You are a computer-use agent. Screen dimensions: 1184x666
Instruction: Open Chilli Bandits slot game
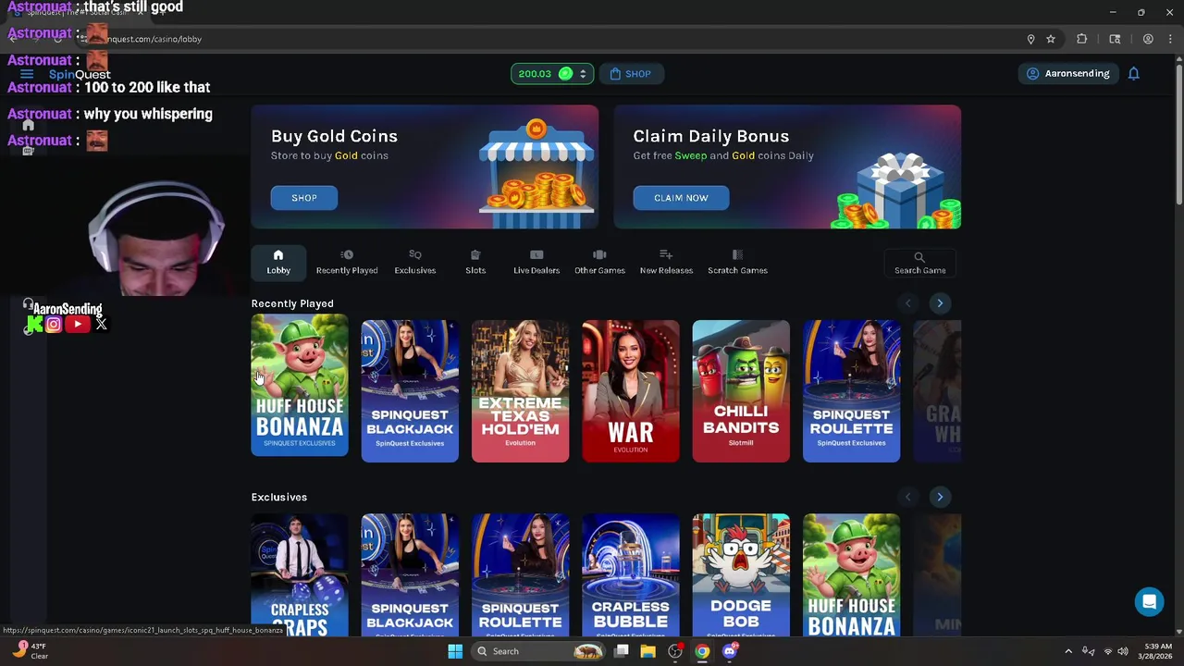(x=741, y=390)
